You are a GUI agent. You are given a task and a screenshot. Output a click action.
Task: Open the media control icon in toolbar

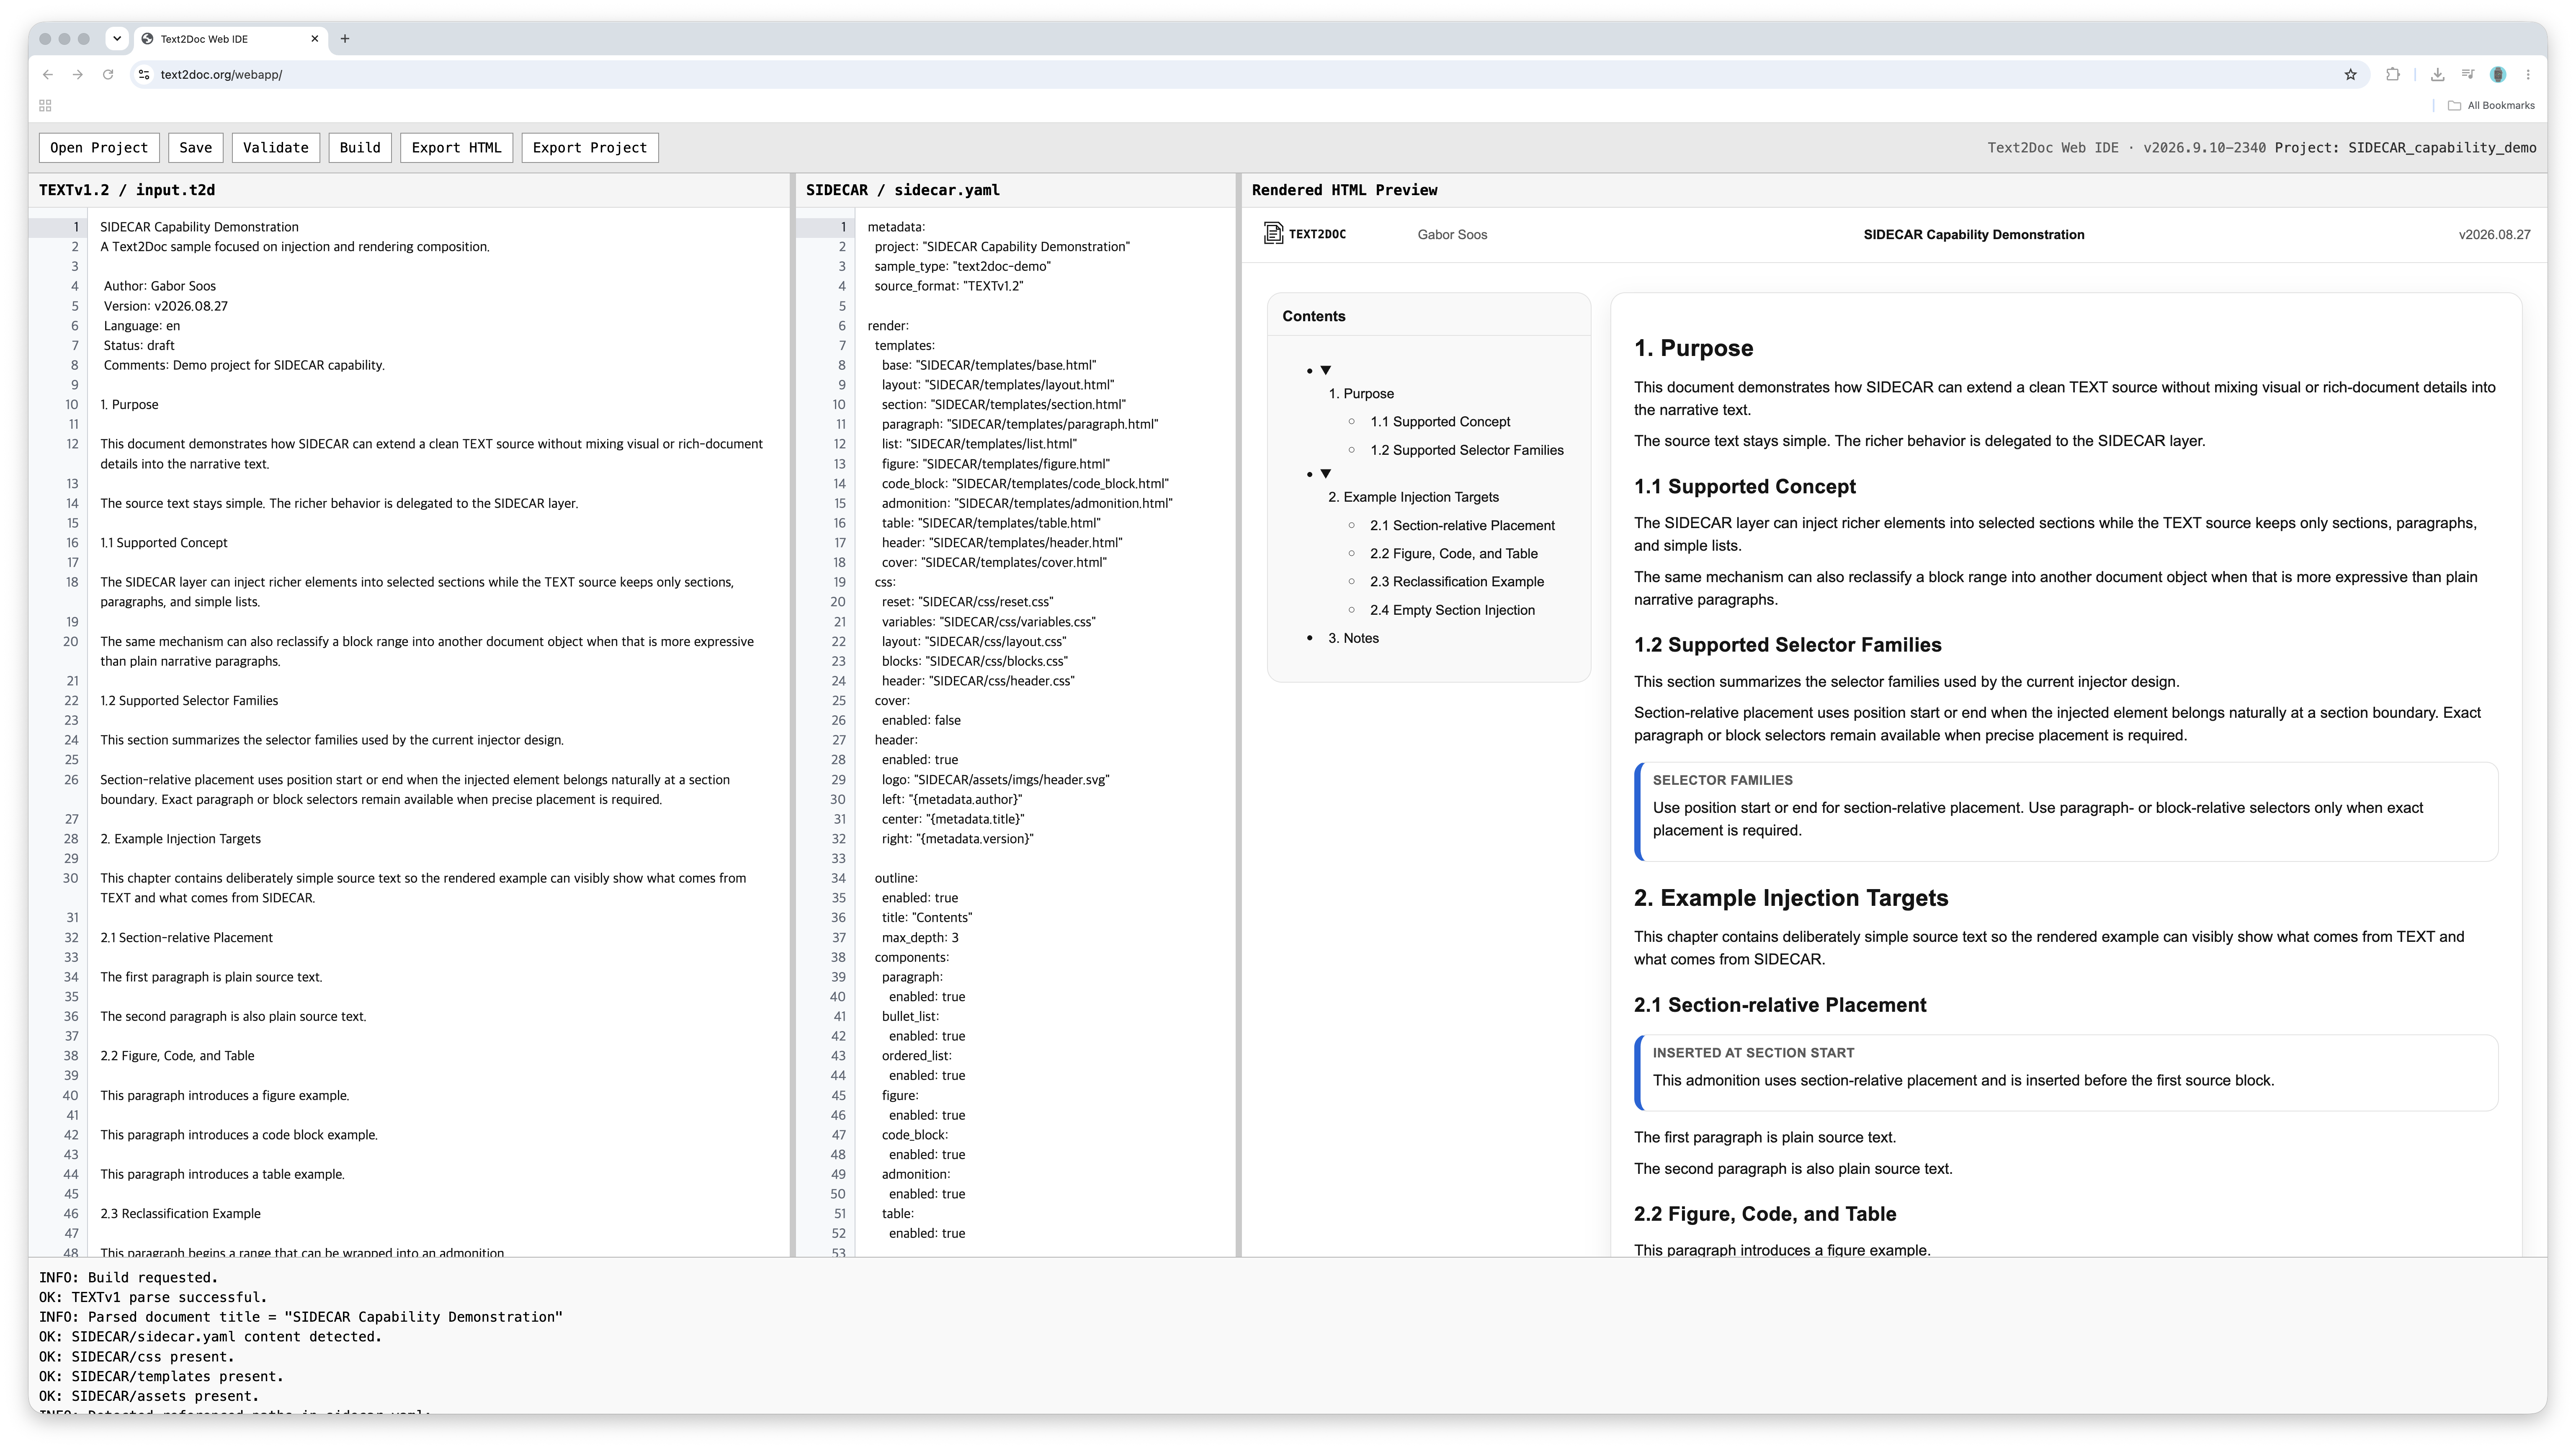pyautogui.click(x=2467, y=74)
